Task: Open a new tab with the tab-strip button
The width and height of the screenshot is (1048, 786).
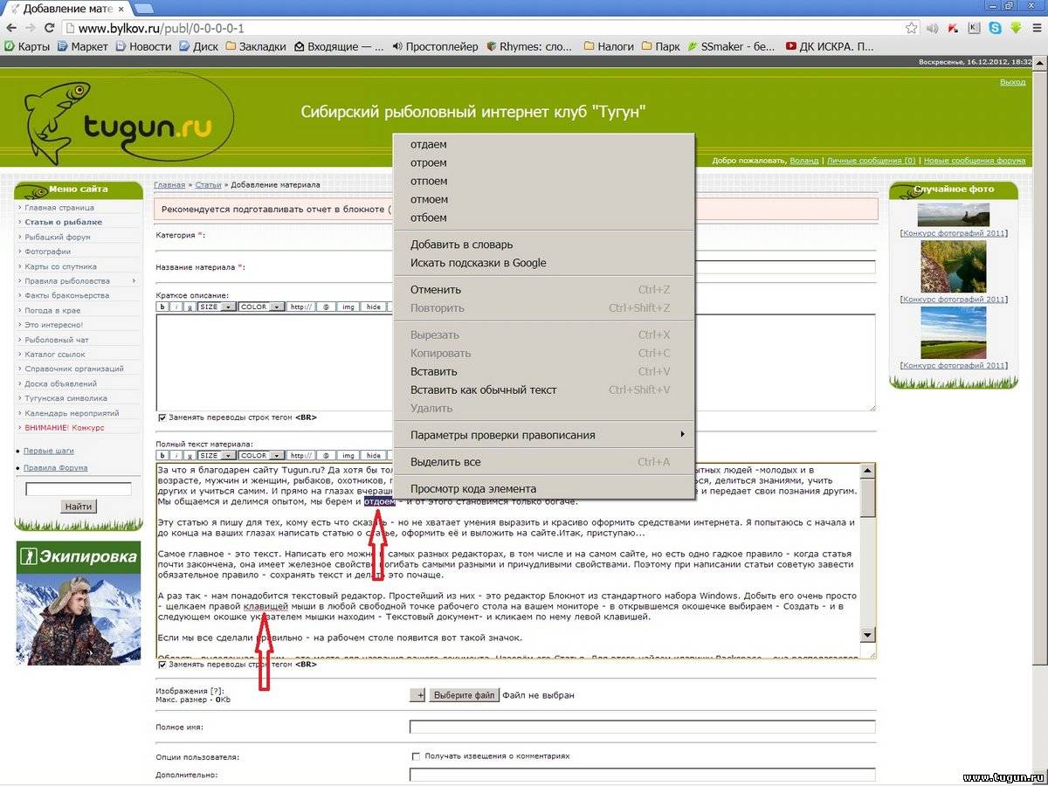Action: pyautogui.click(x=143, y=8)
